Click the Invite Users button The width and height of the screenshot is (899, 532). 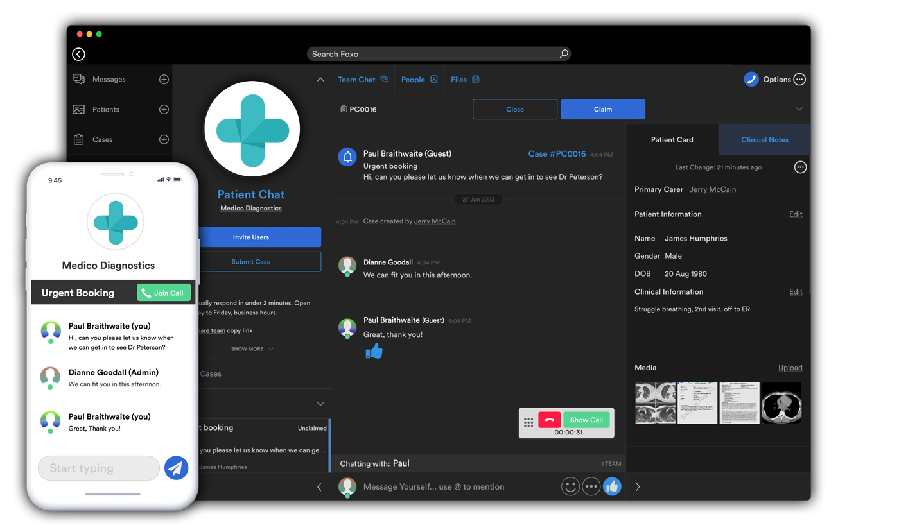tap(251, 237)
